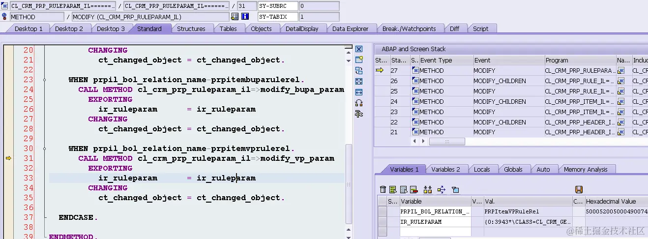The height and width of the screenshot is (239, 648).
Task: Open the Data Explorer tab
Action: [x=350, y=29]
